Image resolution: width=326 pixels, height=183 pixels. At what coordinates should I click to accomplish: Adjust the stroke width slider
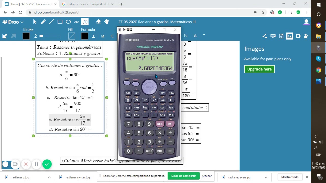(x=50, y=36)
